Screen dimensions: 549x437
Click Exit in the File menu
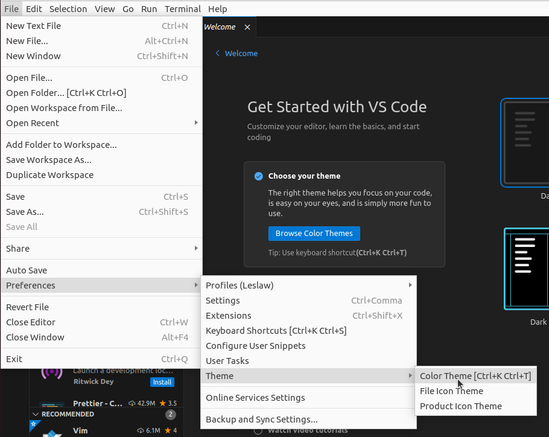101,359
